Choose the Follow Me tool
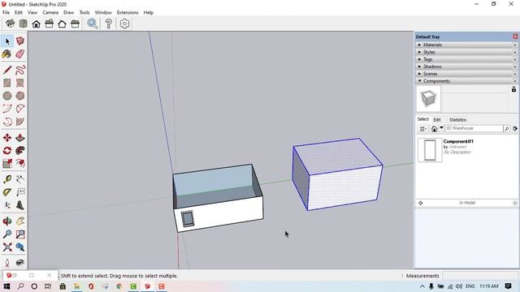The height and width of the screenshot is (292, 520). tap(20, 150)
